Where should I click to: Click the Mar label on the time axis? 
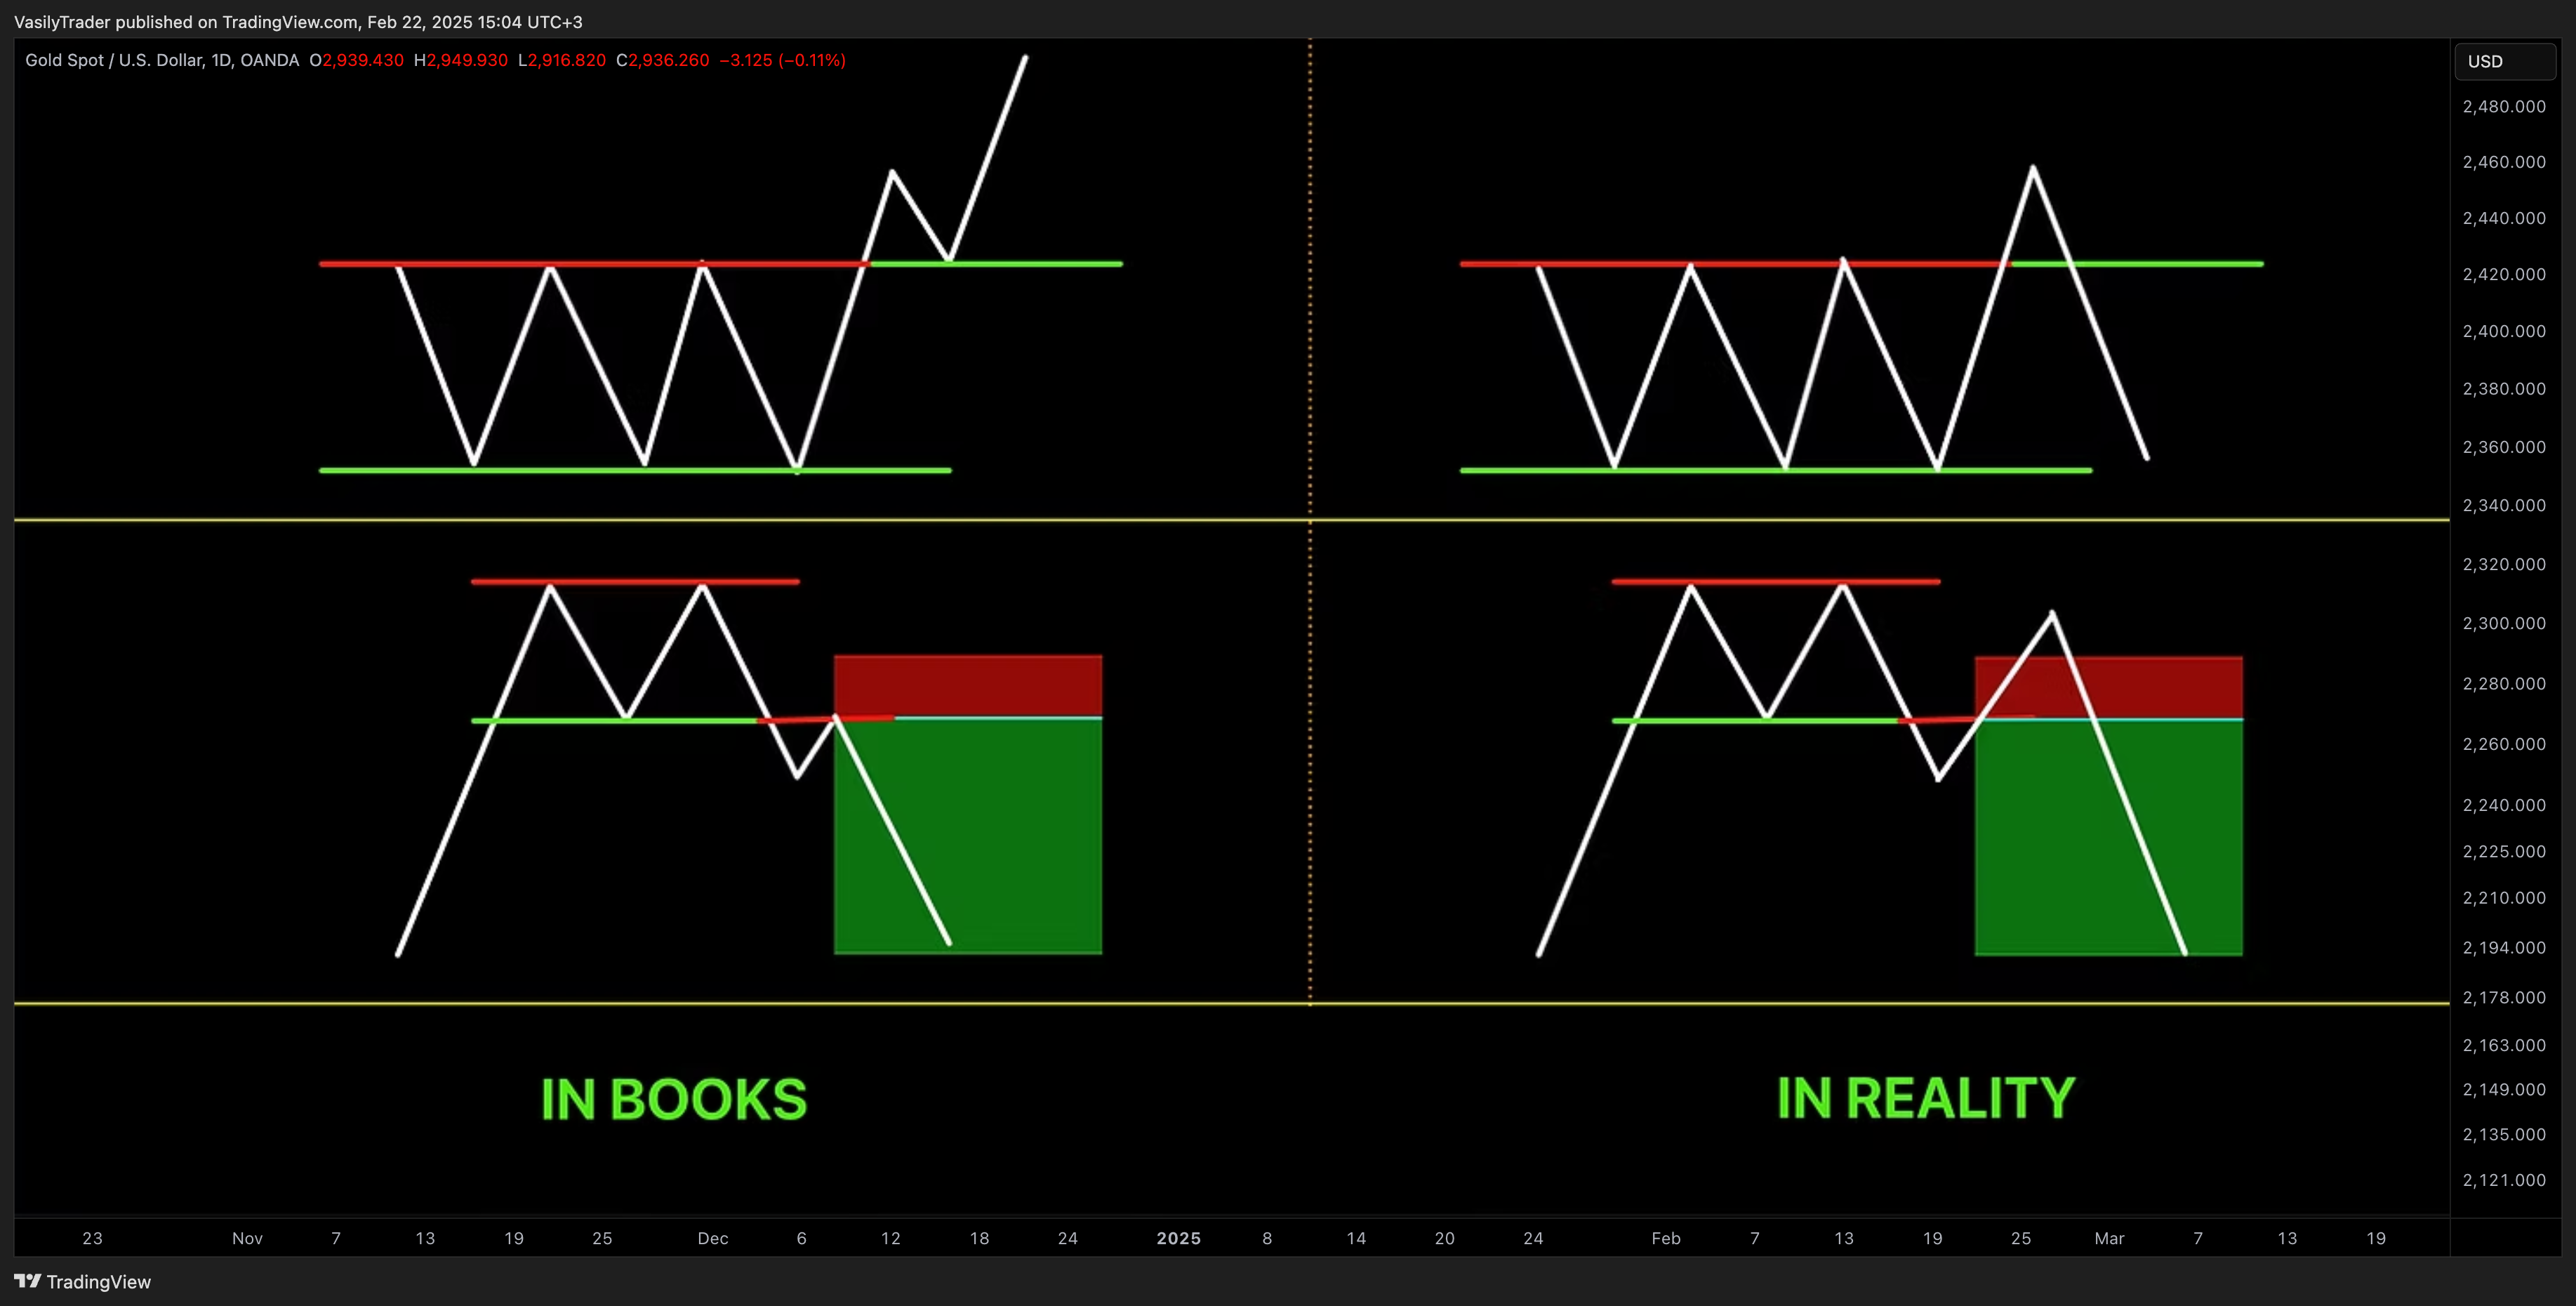[2109, 1238]
